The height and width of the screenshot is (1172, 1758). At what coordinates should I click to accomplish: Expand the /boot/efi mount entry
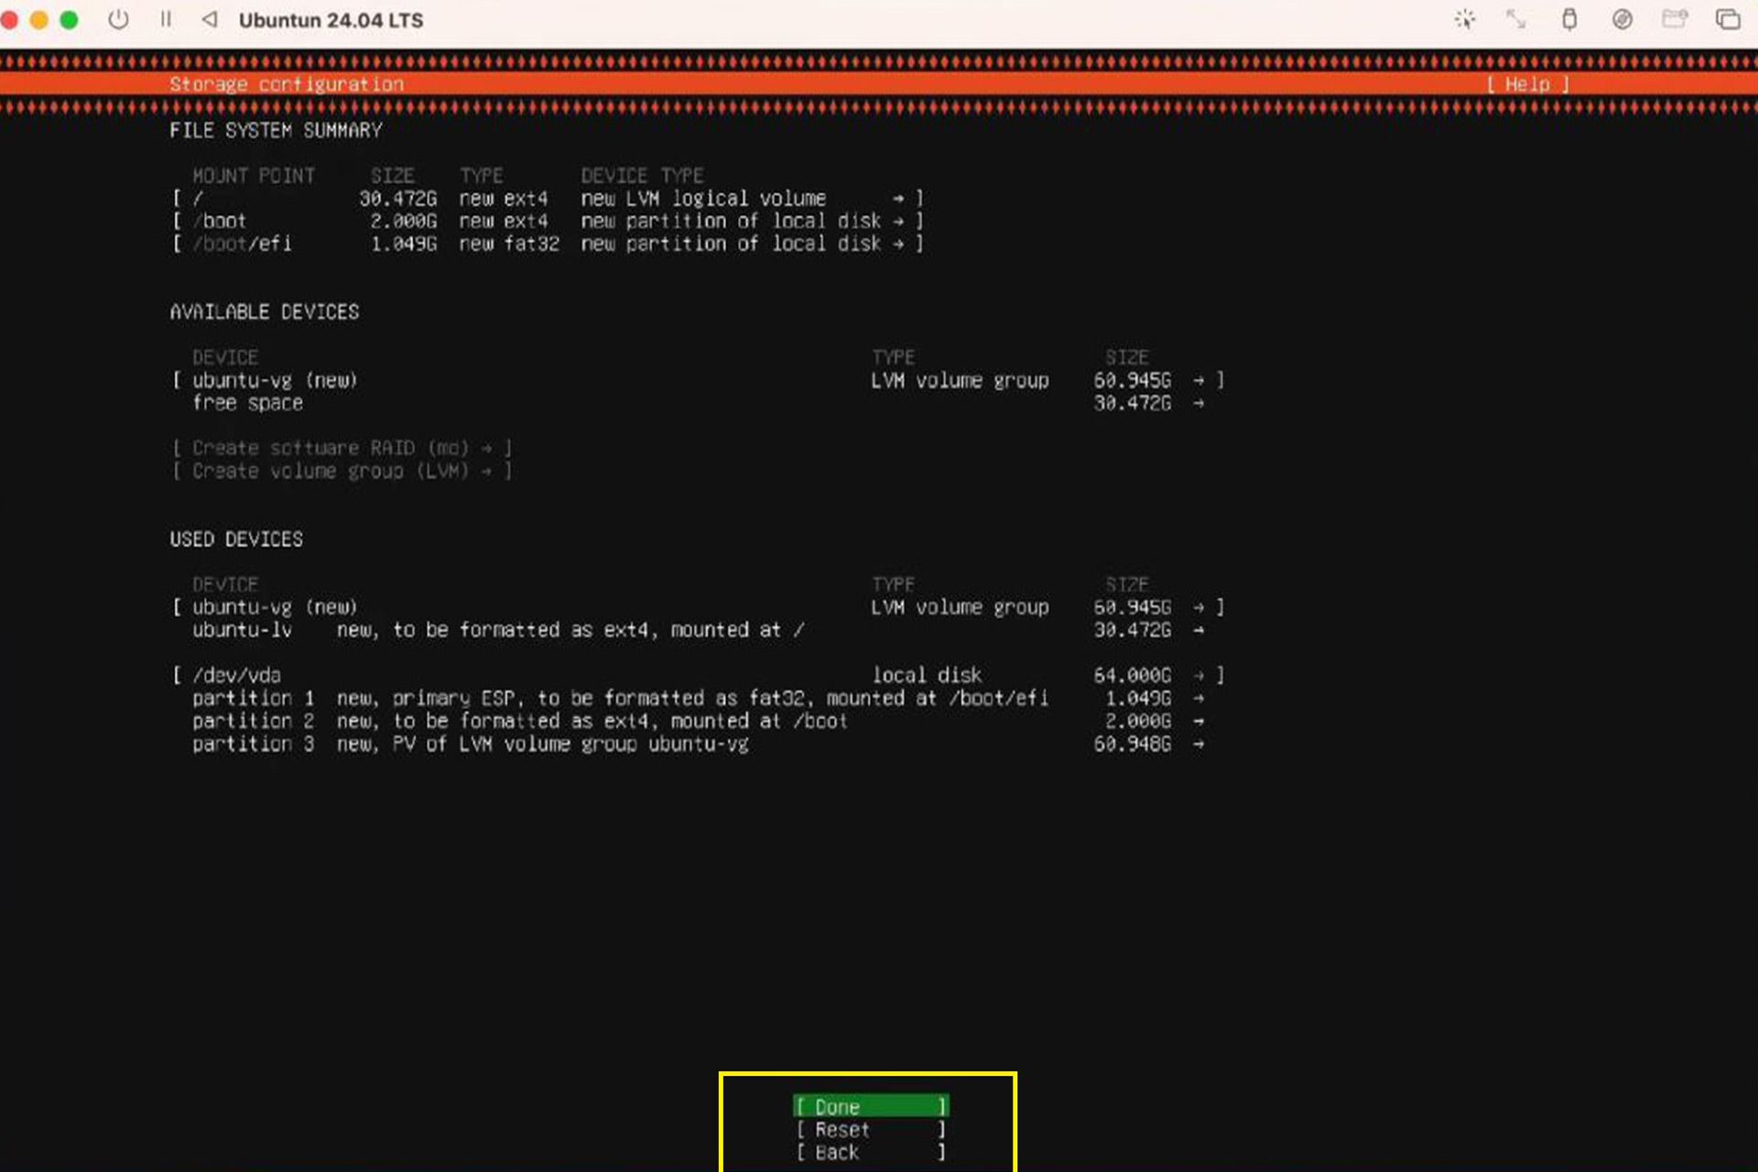[x=548, y=244]
